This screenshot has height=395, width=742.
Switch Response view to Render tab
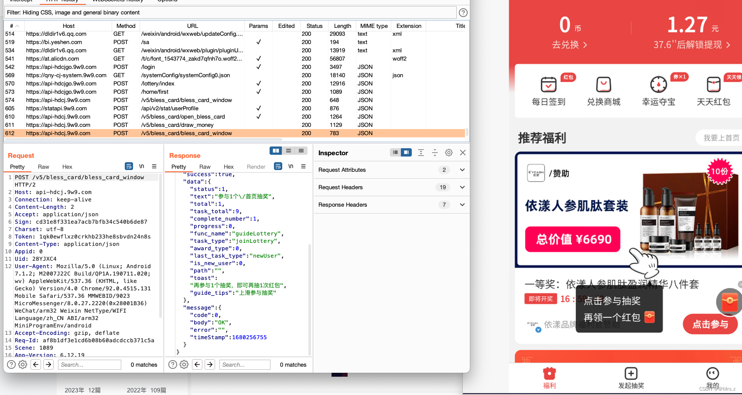[256, 167]
